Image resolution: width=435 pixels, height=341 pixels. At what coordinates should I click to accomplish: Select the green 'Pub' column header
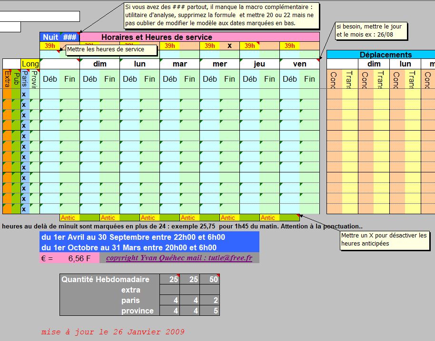16,79
